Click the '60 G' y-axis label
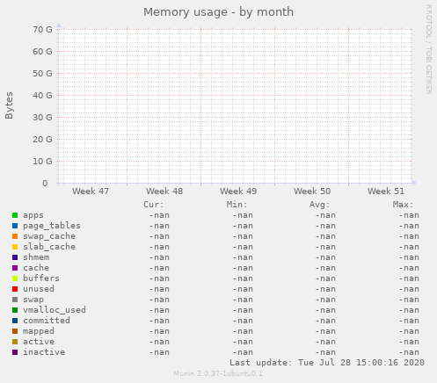437x383 pixels. click(42, 52)
